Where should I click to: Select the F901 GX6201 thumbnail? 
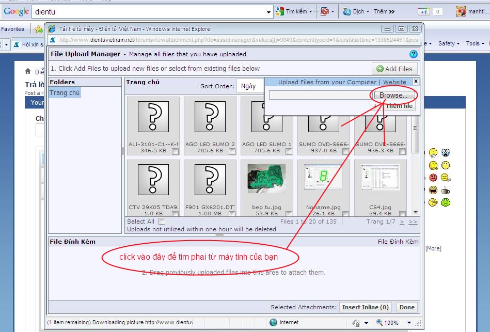pyautogui.click(x=210, y=180)
